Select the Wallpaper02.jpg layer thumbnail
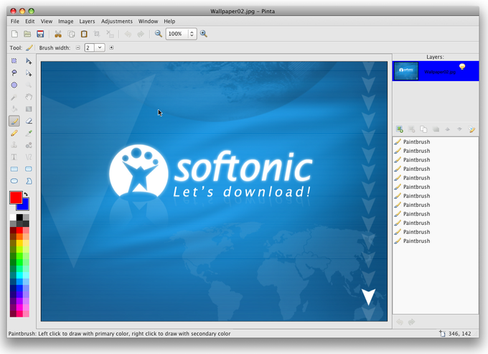Viewport: 488px width, 354px height. point(406,70)
